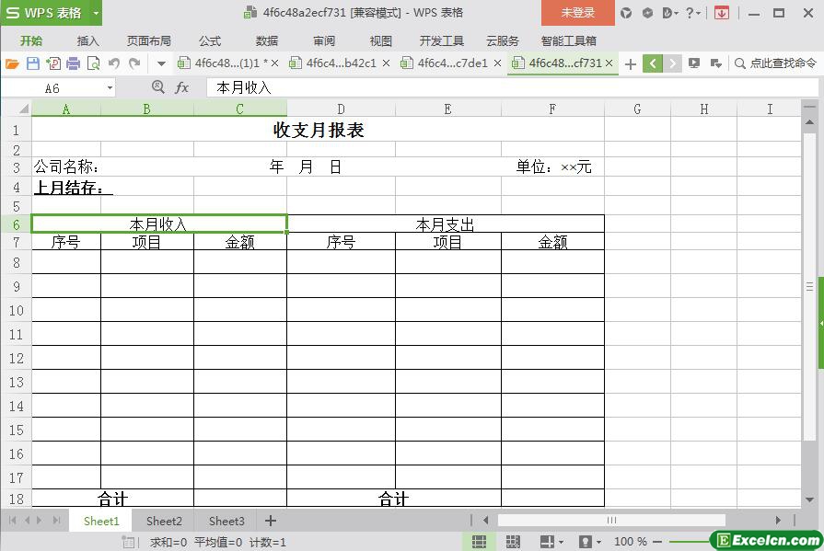
Task: Open the 智能工具箱 ribbon tab
Action: coord(569,41)
